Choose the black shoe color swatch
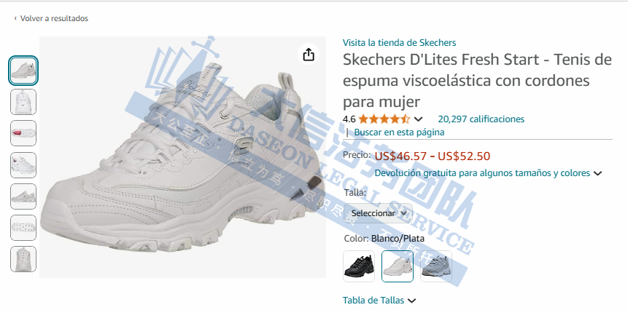 point(359,266)
